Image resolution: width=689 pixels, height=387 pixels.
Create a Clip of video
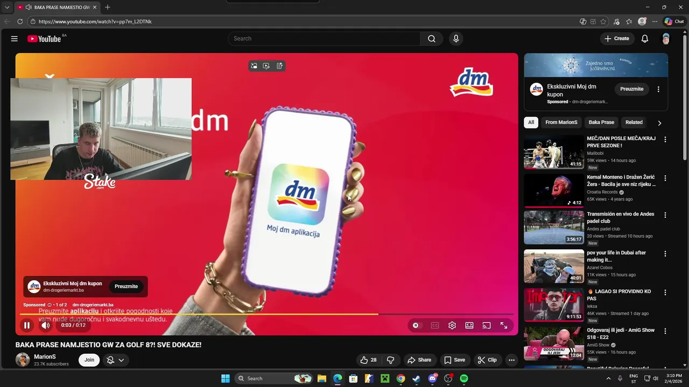click(487, 360)
